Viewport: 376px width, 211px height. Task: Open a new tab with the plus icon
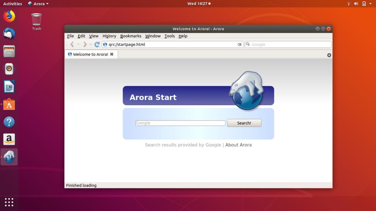pos(329,55)
